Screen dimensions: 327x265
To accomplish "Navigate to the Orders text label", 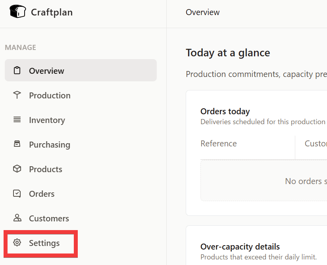I will click(42, 194).
